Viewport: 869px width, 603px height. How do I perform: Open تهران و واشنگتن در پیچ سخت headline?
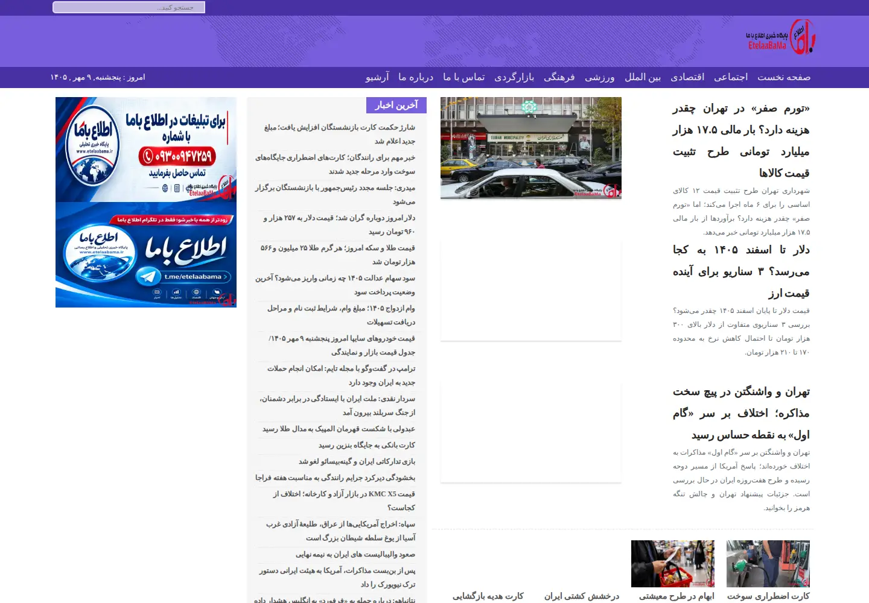click(x=741, y=413)
